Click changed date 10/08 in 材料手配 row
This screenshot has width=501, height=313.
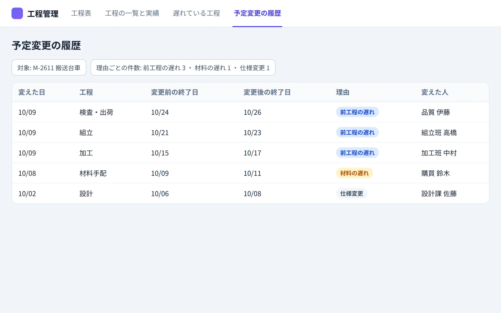point(27,173)
